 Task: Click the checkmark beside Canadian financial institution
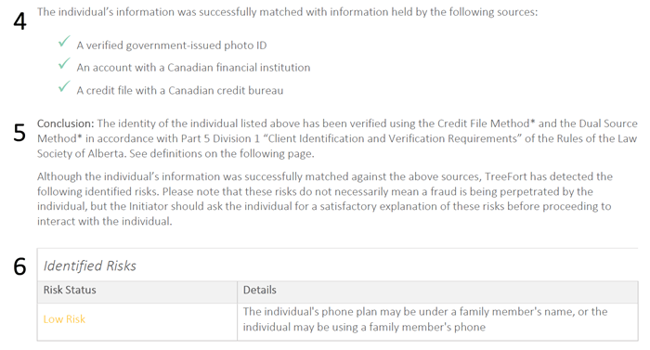click(64, 63)
